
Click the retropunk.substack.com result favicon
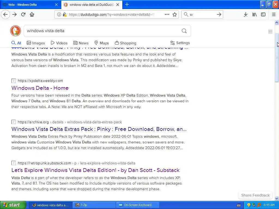14,163
